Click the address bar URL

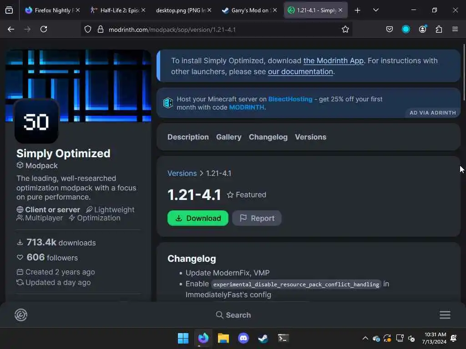(x=172, y=30)
